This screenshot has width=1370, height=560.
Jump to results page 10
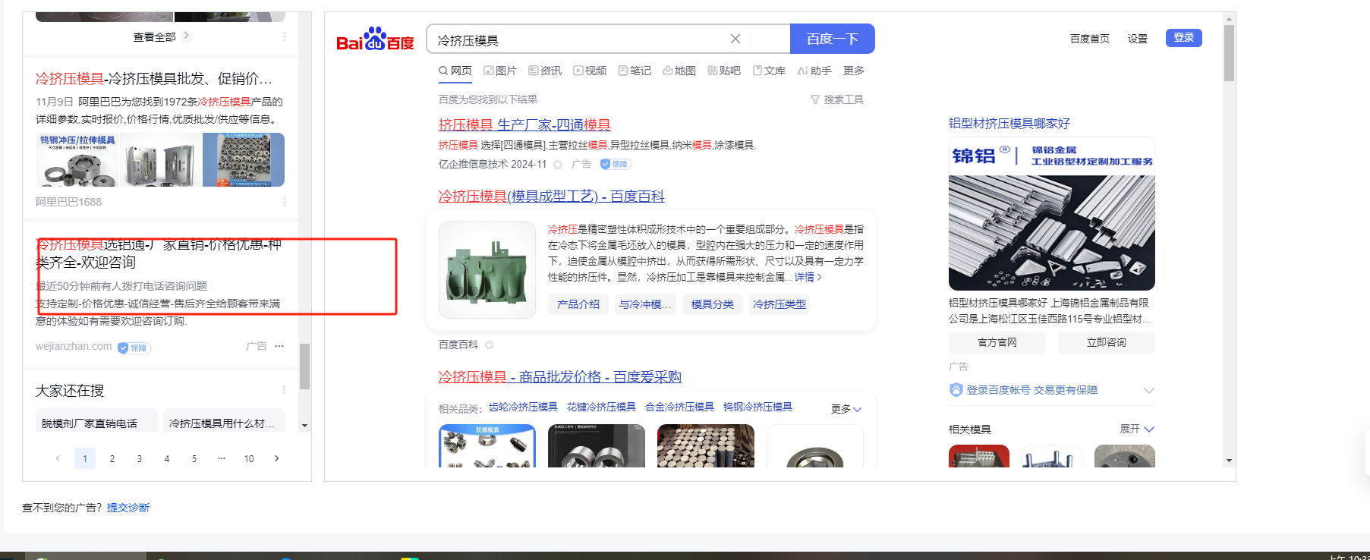point(249,458)
